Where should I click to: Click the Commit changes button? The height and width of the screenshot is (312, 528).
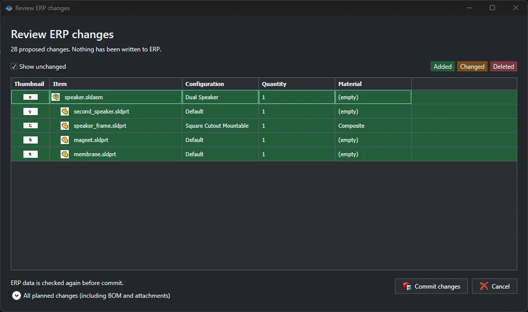point(431,286)
